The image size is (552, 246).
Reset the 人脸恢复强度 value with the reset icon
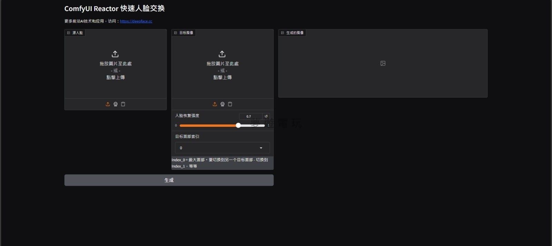pos(266,116)
